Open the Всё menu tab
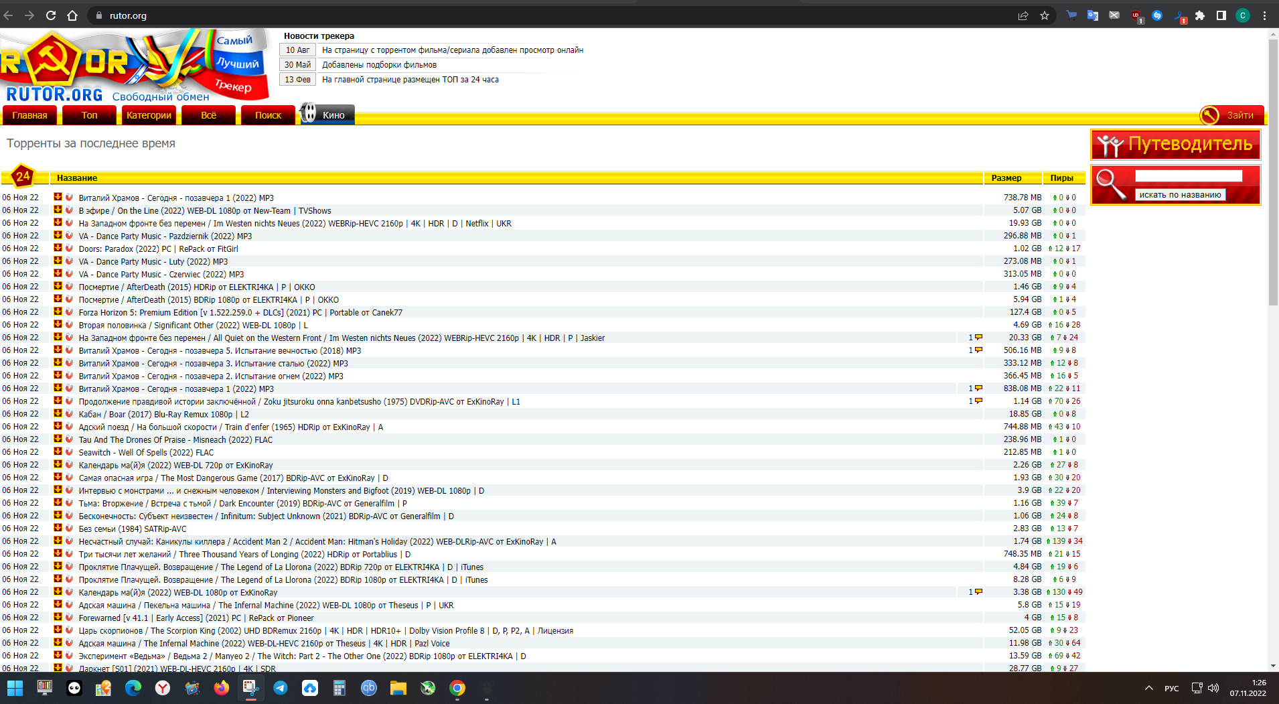The image size is (1279, 704). click(208, 115)
